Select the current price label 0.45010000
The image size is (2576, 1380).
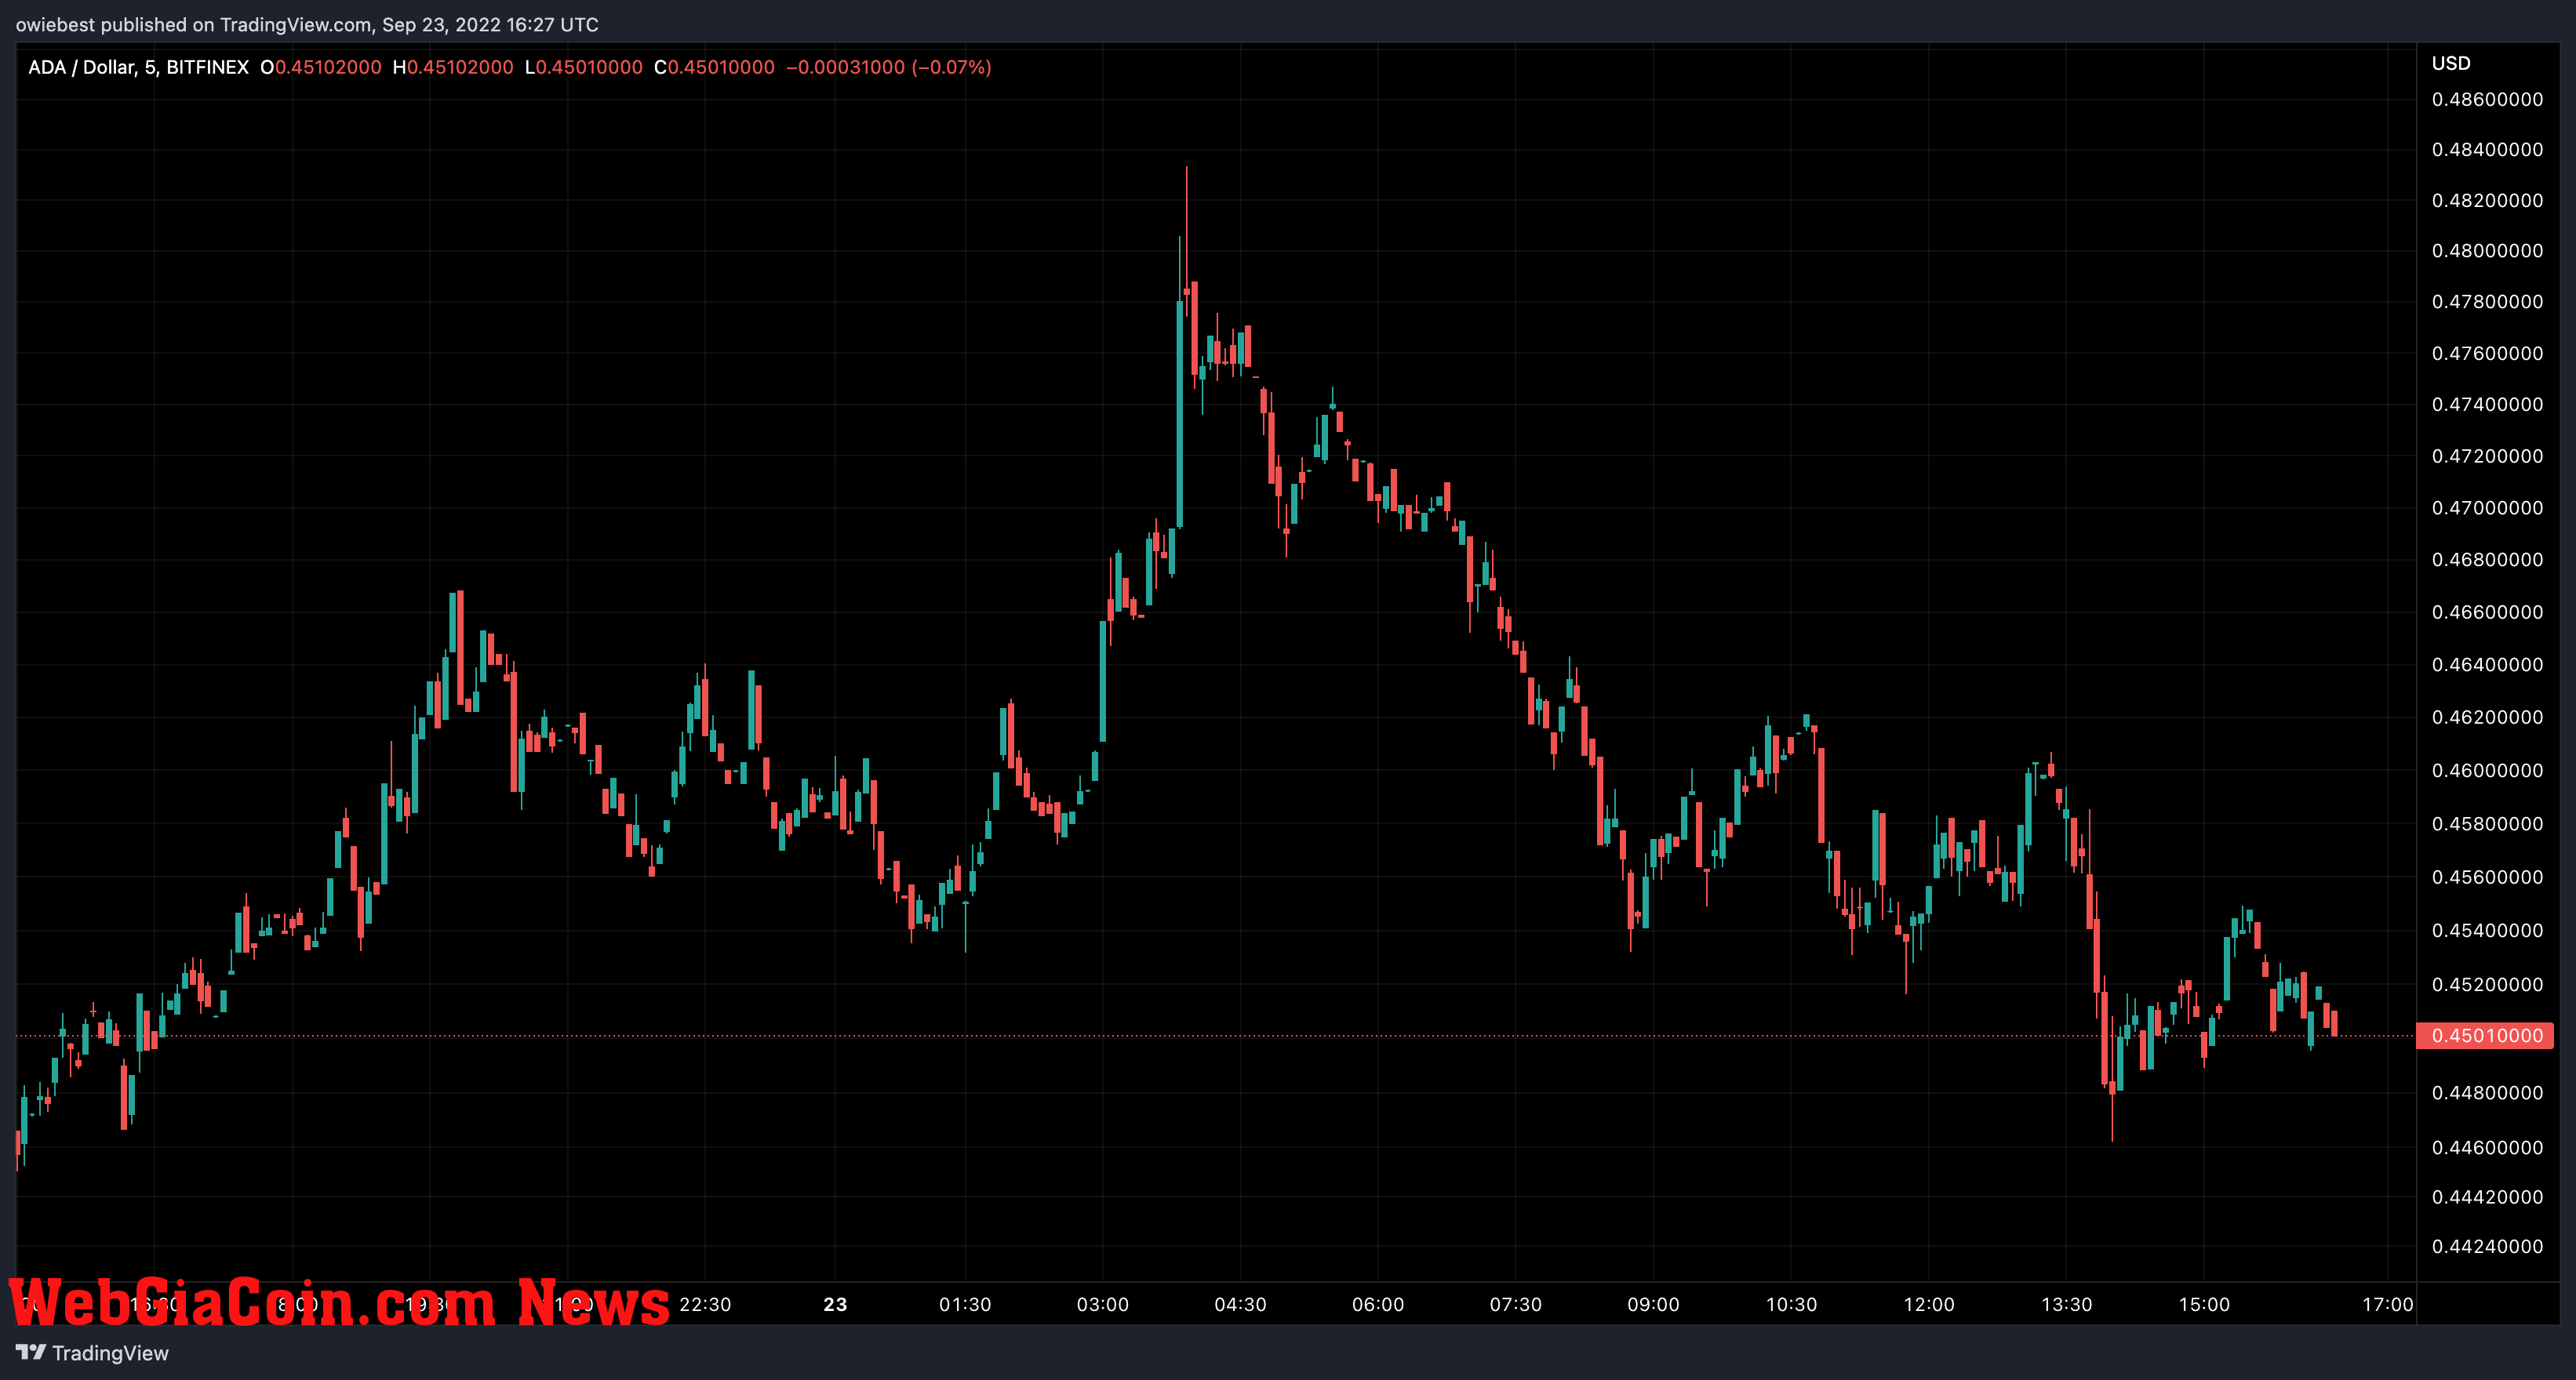click(x=2485, y=1035)
